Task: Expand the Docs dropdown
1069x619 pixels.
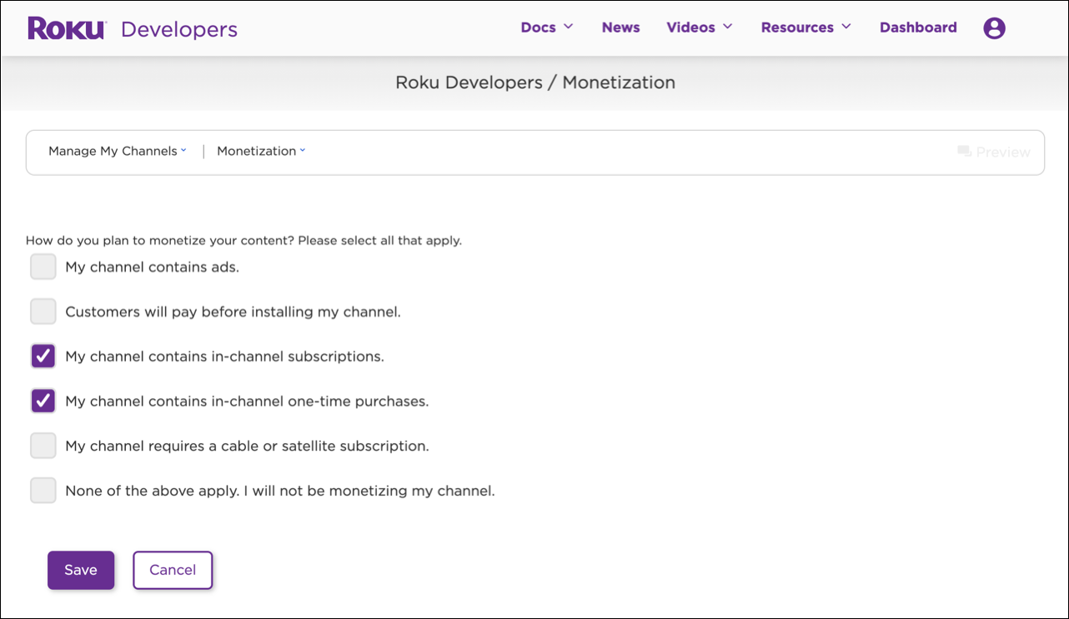Action: click(x=546, y=27)
